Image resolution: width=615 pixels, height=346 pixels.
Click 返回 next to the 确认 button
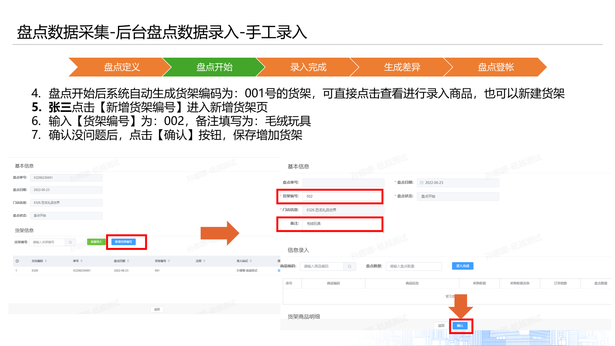(441, 326)
